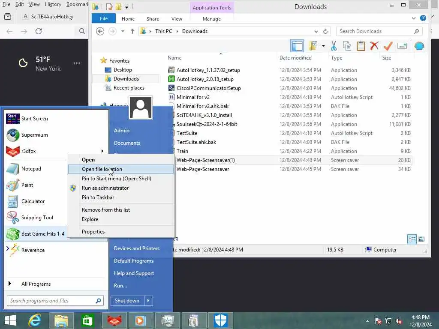Open Help and Support link
Image resolution: width=439 pixels, height=329 pixels.
pos(134,273)
